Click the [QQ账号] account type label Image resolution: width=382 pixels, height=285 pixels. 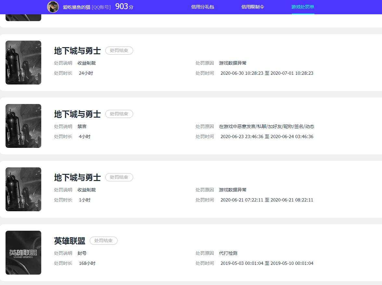101,7
